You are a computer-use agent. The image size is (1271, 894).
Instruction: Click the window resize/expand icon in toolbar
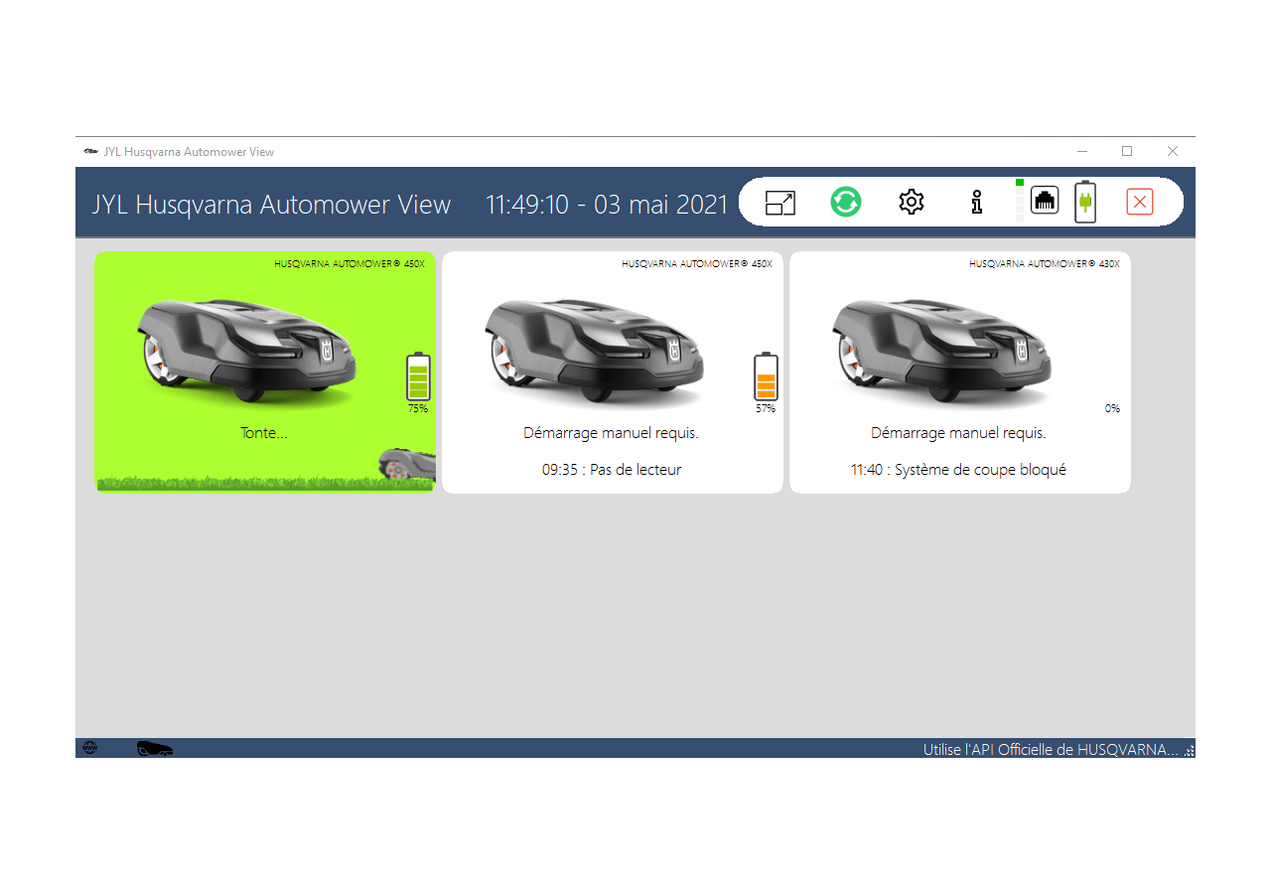click(780, 203)
